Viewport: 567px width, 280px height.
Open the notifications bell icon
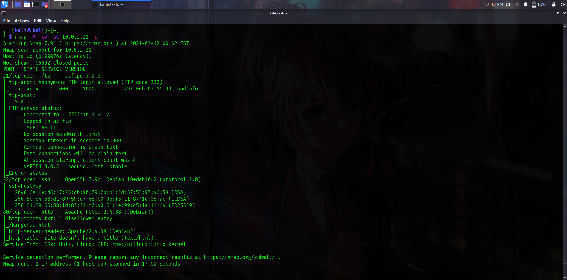526,4
